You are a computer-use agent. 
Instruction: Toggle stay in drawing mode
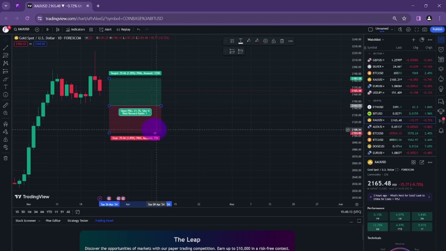6,132
